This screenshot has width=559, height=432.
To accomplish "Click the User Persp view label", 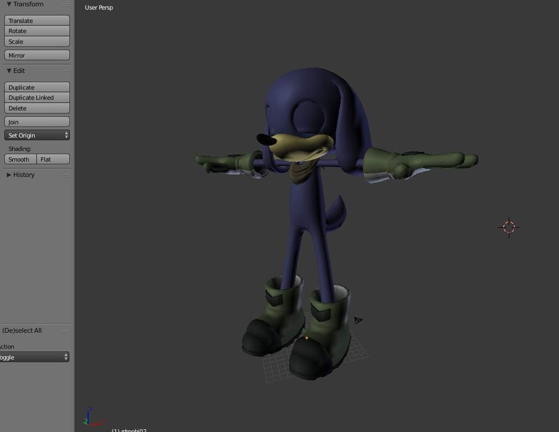I will click(99, 8).
